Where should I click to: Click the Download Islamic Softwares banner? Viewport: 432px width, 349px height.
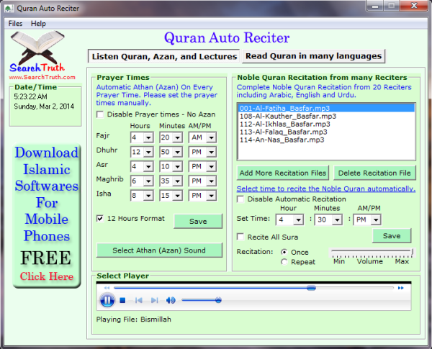[47, 216]
